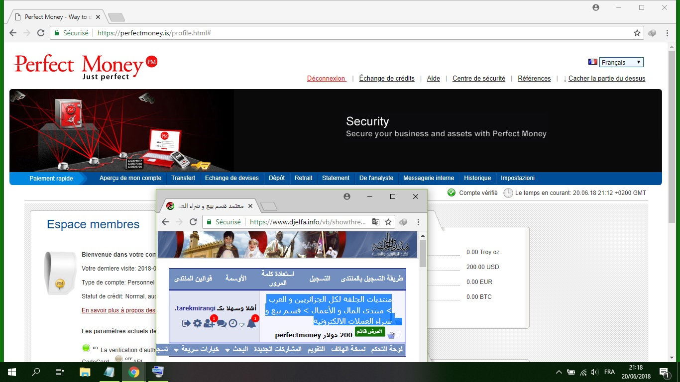Open the Centre de sécurité link
680x382 pixels.
coord(479,79)
